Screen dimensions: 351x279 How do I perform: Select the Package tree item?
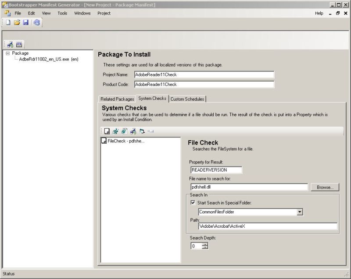tap(20, 53)
